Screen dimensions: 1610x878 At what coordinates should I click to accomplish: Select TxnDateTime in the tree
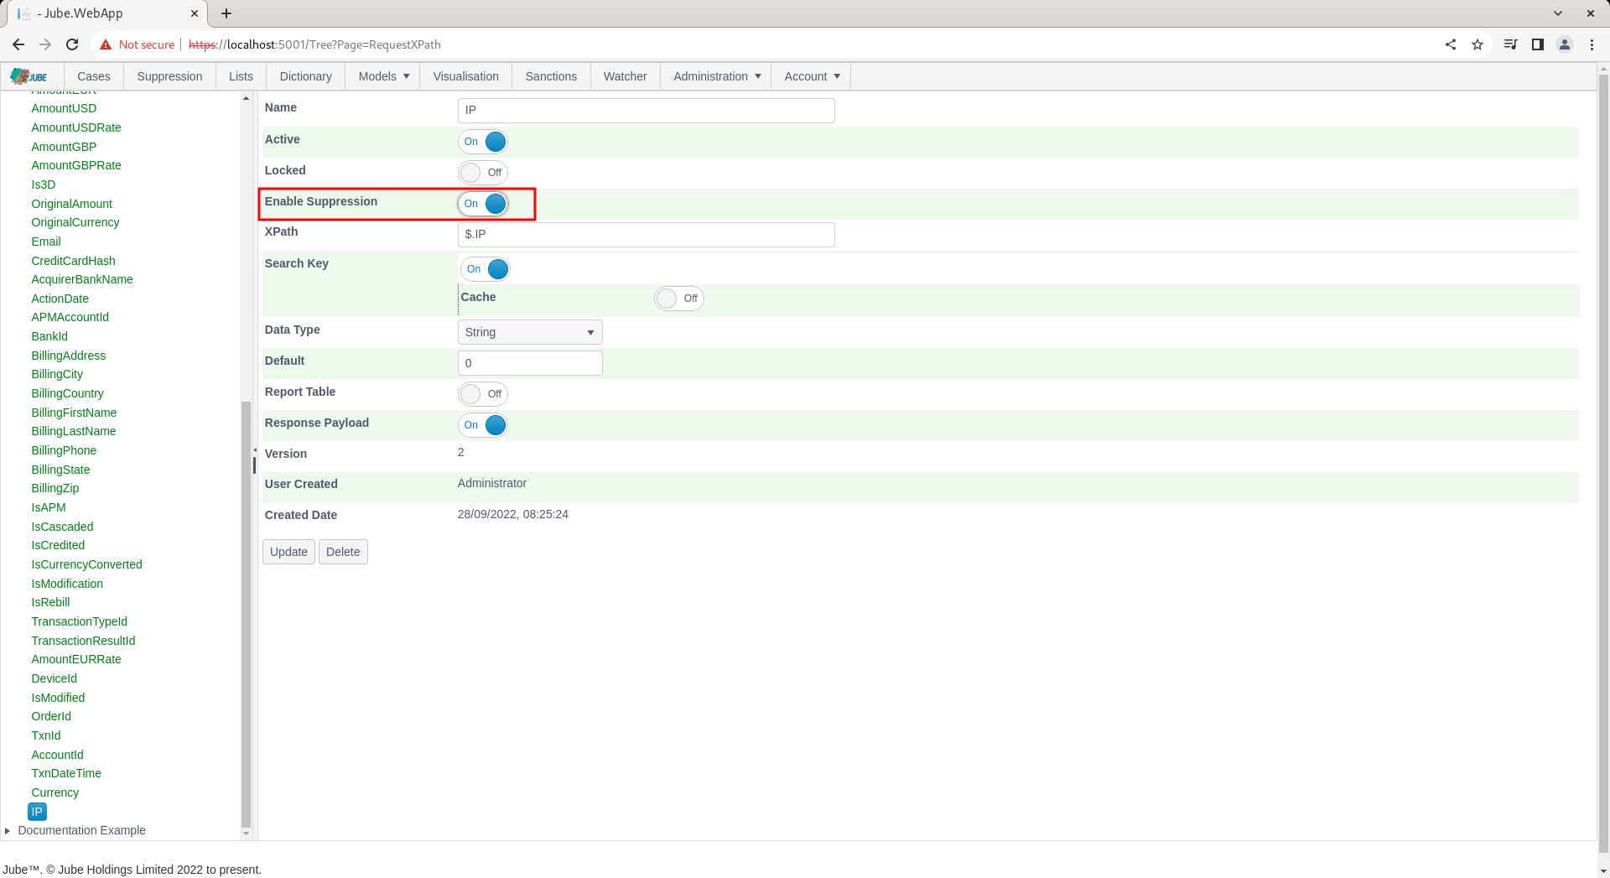(66, 773)
